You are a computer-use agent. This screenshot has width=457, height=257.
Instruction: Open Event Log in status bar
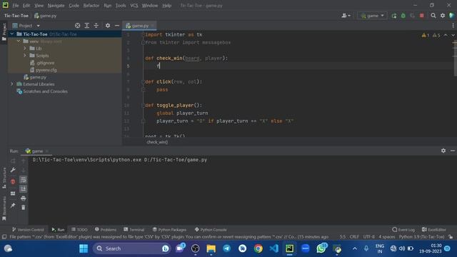pos(403,230)
